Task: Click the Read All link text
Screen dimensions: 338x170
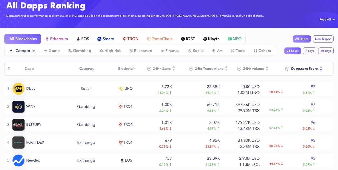Action: pos(325,20)
